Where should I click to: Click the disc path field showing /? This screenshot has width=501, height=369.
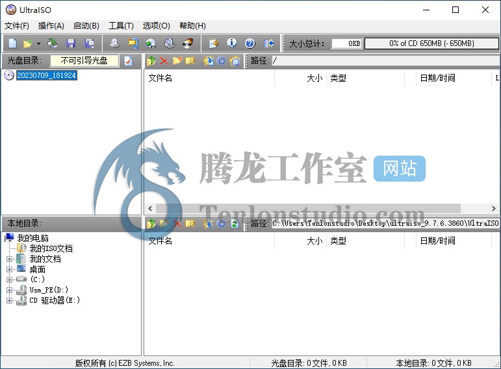tap(385, 60)
